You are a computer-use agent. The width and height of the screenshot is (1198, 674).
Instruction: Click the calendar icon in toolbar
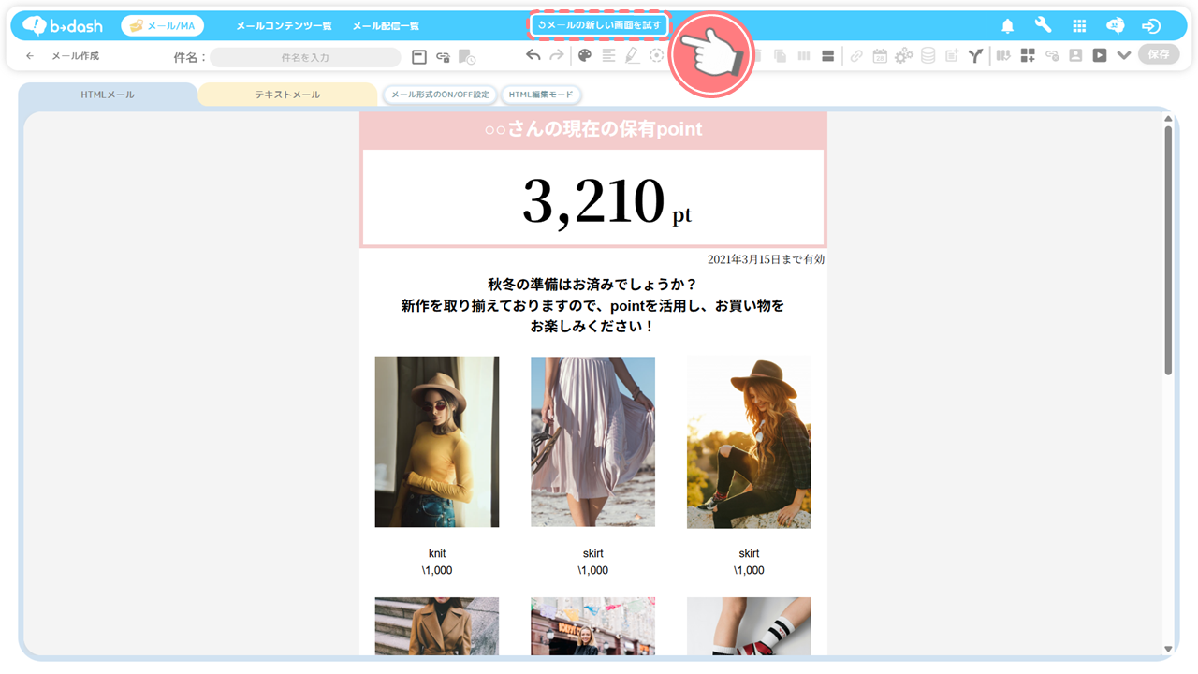click(880, 55)
